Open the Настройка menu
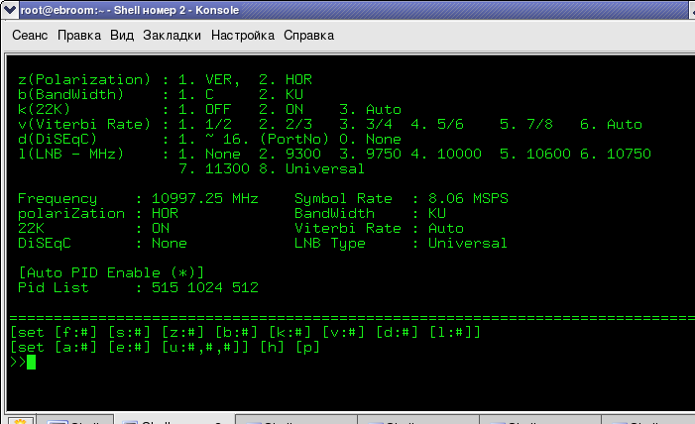The height and width of the screenshot is (424, 695). 243,36
